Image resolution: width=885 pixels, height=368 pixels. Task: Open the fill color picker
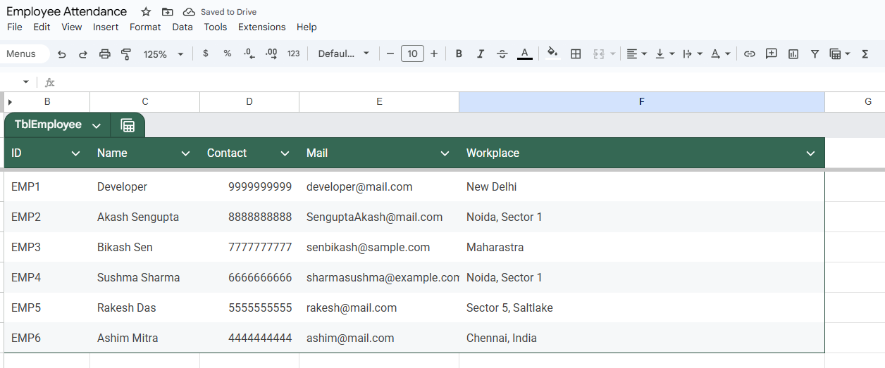tap(552, 53)
